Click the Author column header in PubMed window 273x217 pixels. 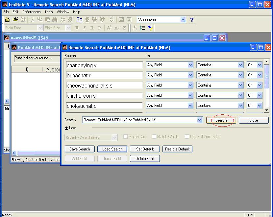pyautogui.click(x=52, y=69)
